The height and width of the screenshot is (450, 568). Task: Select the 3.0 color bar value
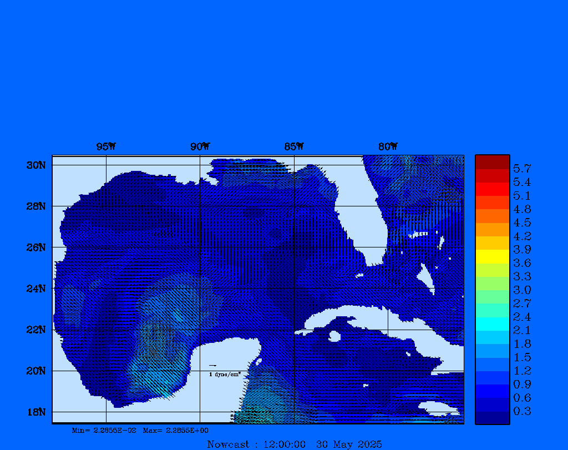click(x=522, y=290)
